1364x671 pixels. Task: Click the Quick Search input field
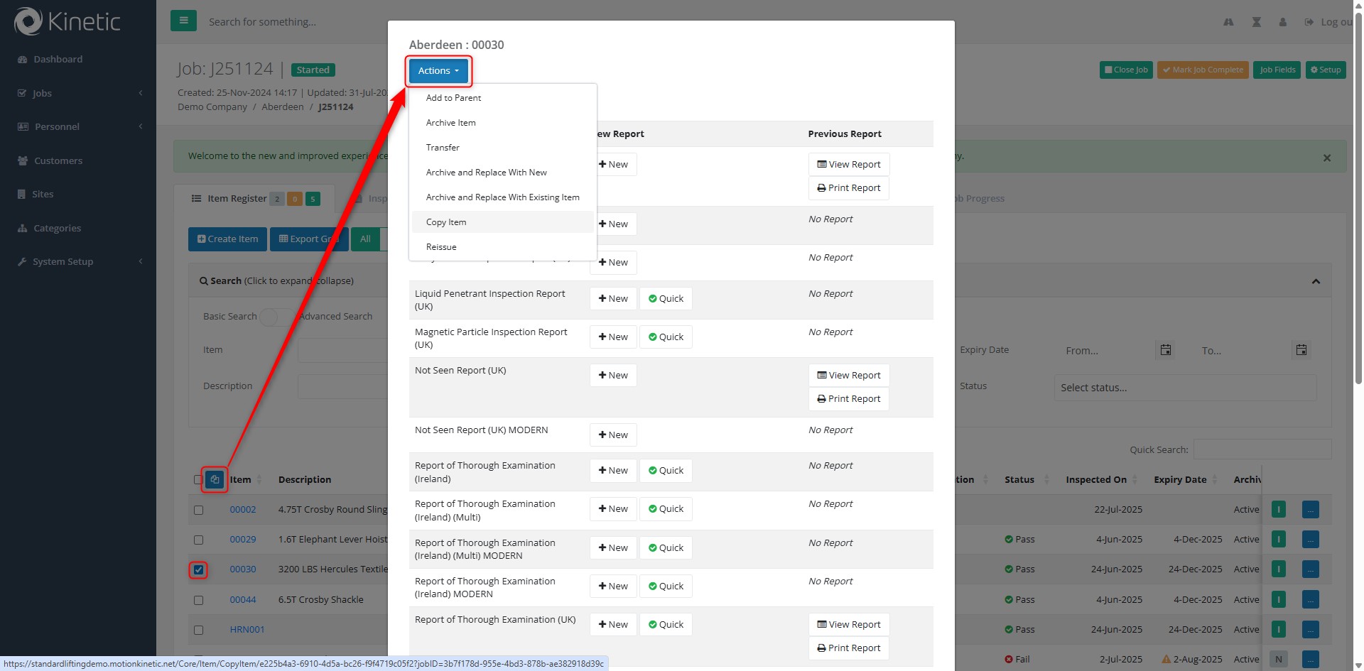click(x=1262, y=449)
